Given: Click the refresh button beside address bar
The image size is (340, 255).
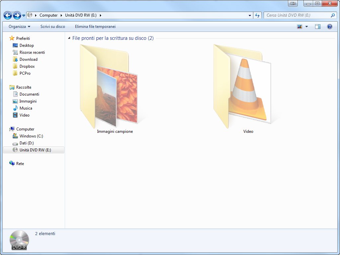Looking at the screenshot, I should [257, 15].
